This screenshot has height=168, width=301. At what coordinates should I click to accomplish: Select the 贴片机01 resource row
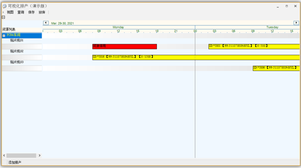[x=17, y=40]
